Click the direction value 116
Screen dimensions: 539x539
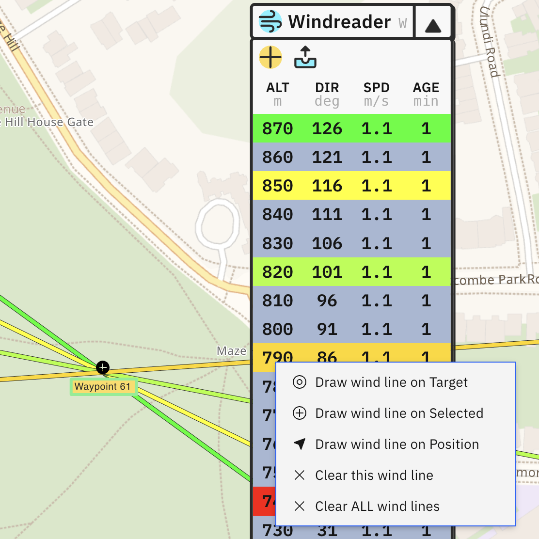tap(327, 186)
